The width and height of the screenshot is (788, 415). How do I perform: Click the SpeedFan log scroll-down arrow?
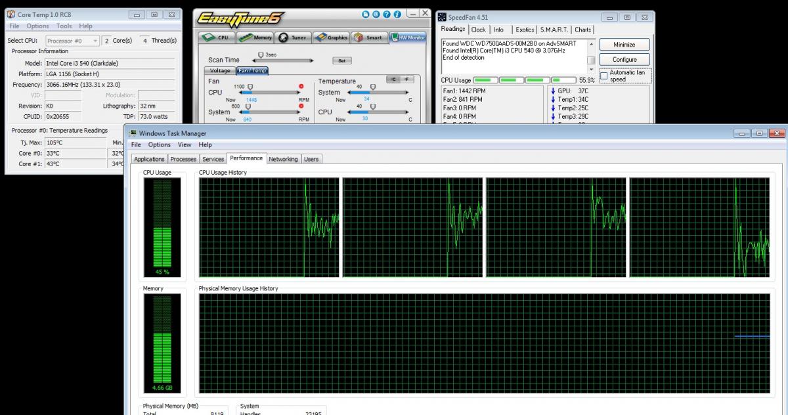click(591, 69)
